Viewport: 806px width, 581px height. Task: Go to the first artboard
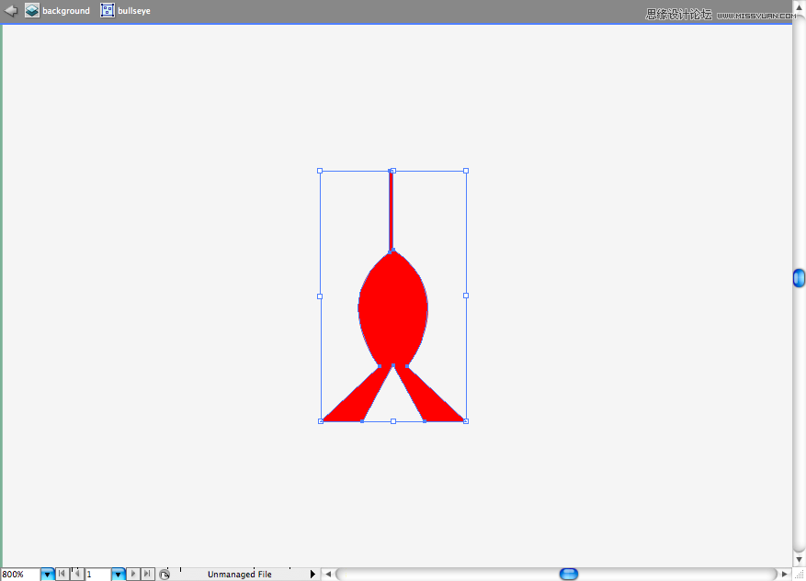[x=62, y=574]
